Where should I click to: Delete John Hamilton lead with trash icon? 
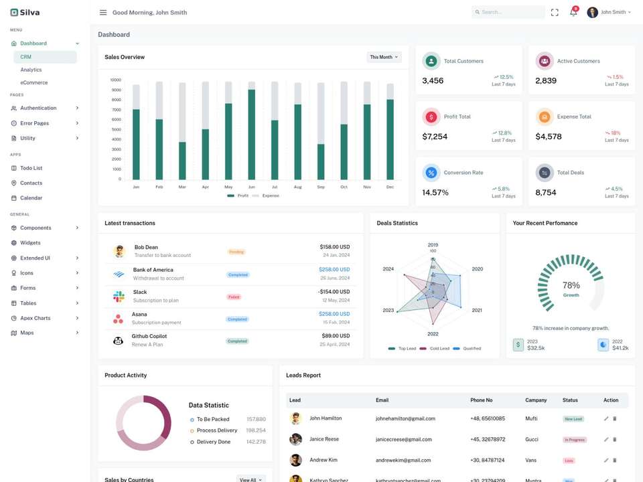614,418
